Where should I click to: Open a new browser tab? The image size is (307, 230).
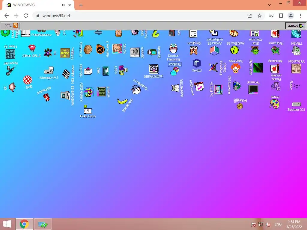point(81,5)
